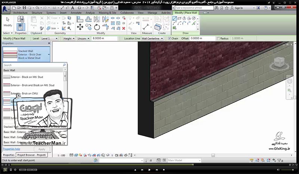This screenshot has height=174, width=299.
Task: Open the Main Model design options dropdown
Action: tap(184, 160)
